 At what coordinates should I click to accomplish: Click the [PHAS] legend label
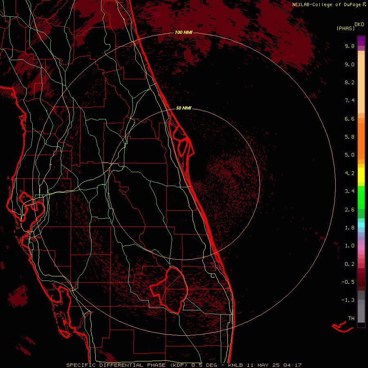(346, 29)
